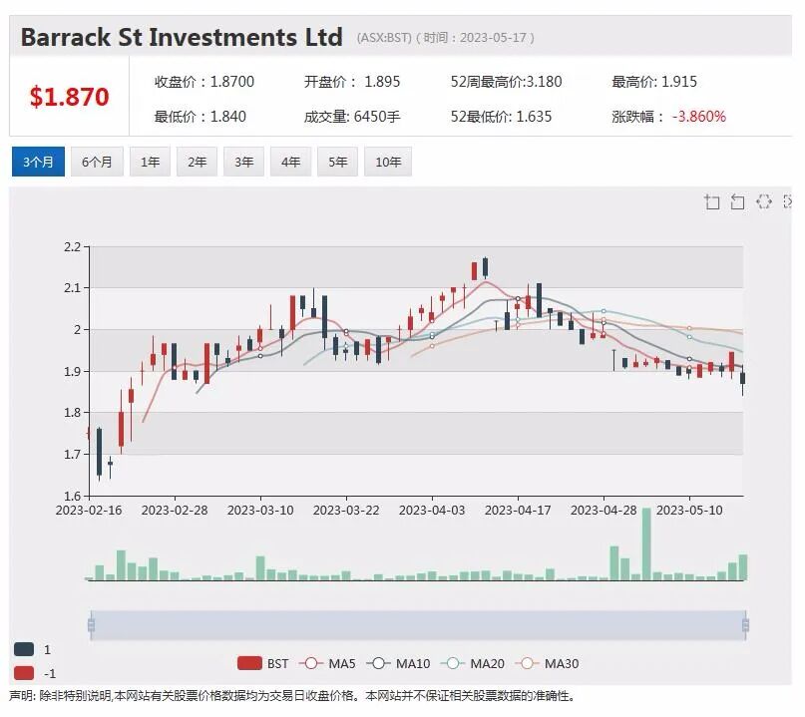The width and height of the screenshot is (805, 717).
Task: Click the 最低价：1.840 value
Action: [x=201, y=117]
